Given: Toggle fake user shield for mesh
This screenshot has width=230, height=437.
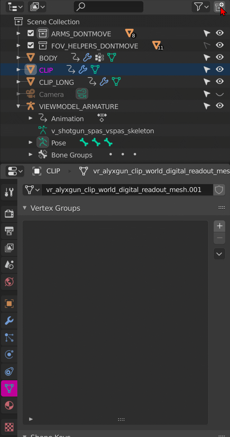Looking at the screenshot, I should tap(219, 190).
